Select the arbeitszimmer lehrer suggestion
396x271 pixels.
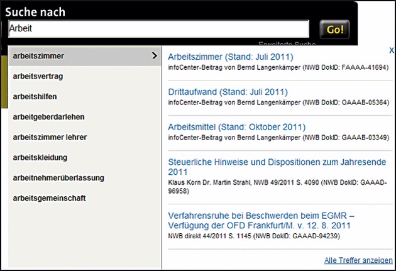[x=50, y=137]
